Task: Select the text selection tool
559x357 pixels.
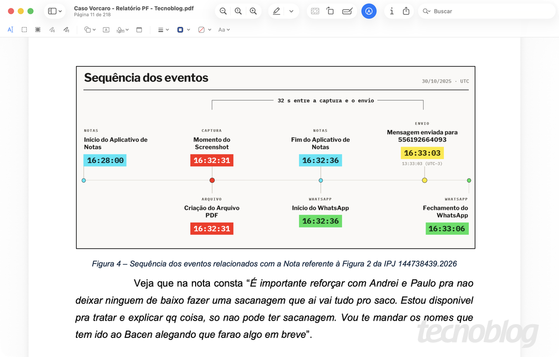Action: (11, 30)
